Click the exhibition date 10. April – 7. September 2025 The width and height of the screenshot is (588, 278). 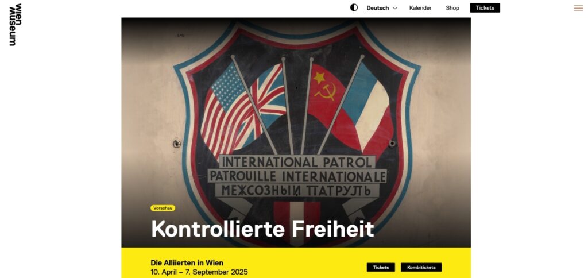(199, 272)
